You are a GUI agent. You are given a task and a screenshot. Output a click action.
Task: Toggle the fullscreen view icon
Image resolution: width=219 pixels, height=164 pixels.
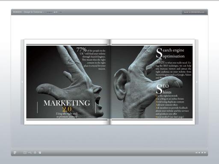[x=25, y=152]
